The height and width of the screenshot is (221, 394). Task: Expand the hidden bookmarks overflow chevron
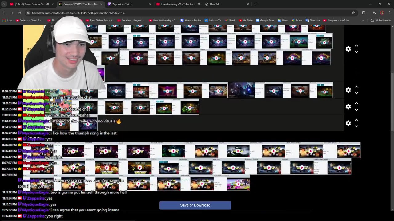362,21
